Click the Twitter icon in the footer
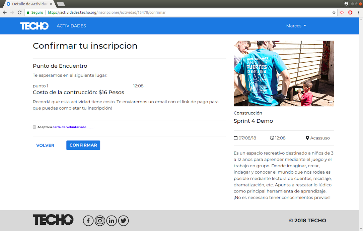The image size is (363, 231). (123, 221)
